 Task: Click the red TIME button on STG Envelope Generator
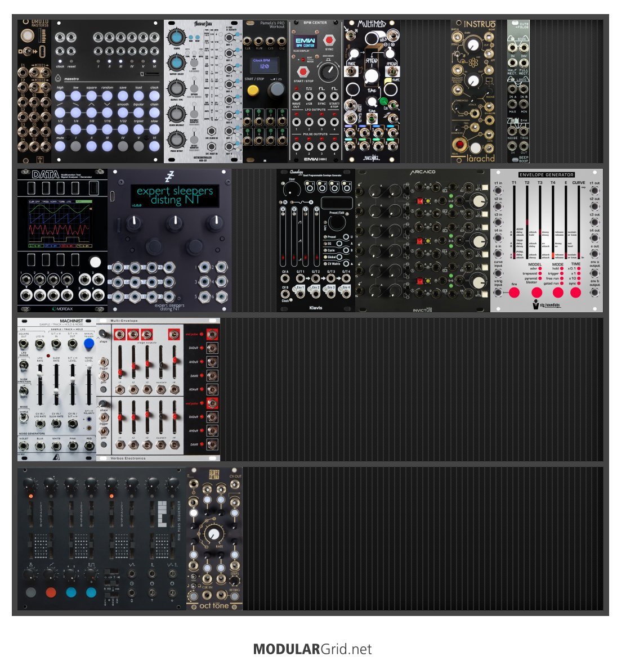click(x=575, y=292)
